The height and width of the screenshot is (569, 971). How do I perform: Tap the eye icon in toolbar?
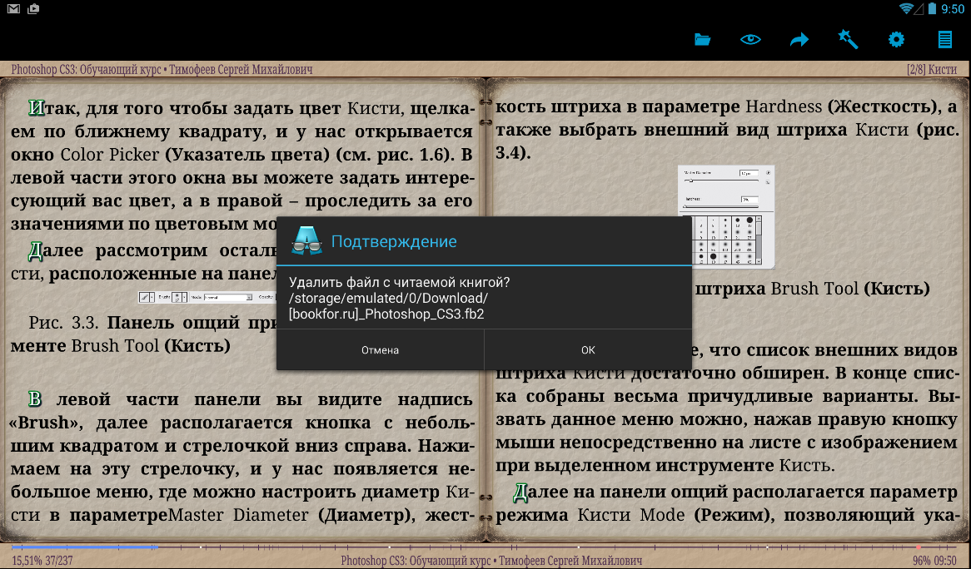[x=750, y=39]
